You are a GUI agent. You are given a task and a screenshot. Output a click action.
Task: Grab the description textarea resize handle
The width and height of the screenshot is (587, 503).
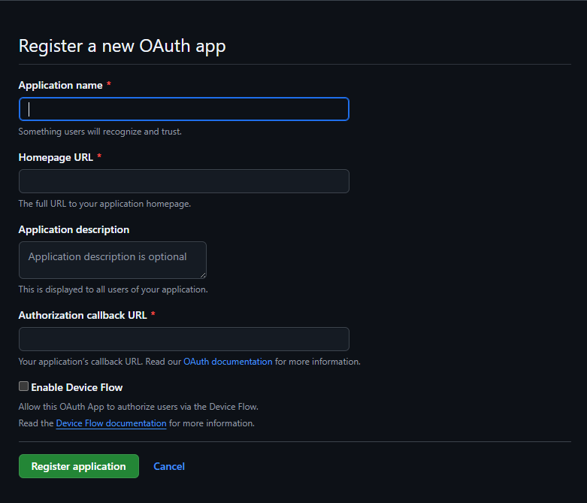(x=203, y=275)
